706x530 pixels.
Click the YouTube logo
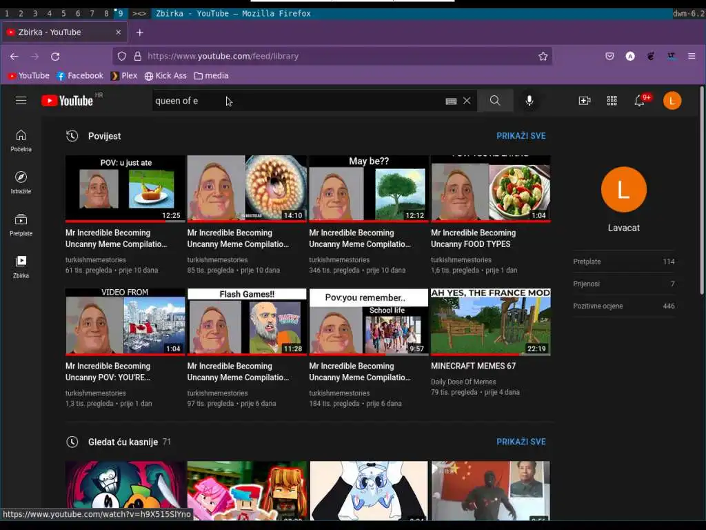click(68, 101)
